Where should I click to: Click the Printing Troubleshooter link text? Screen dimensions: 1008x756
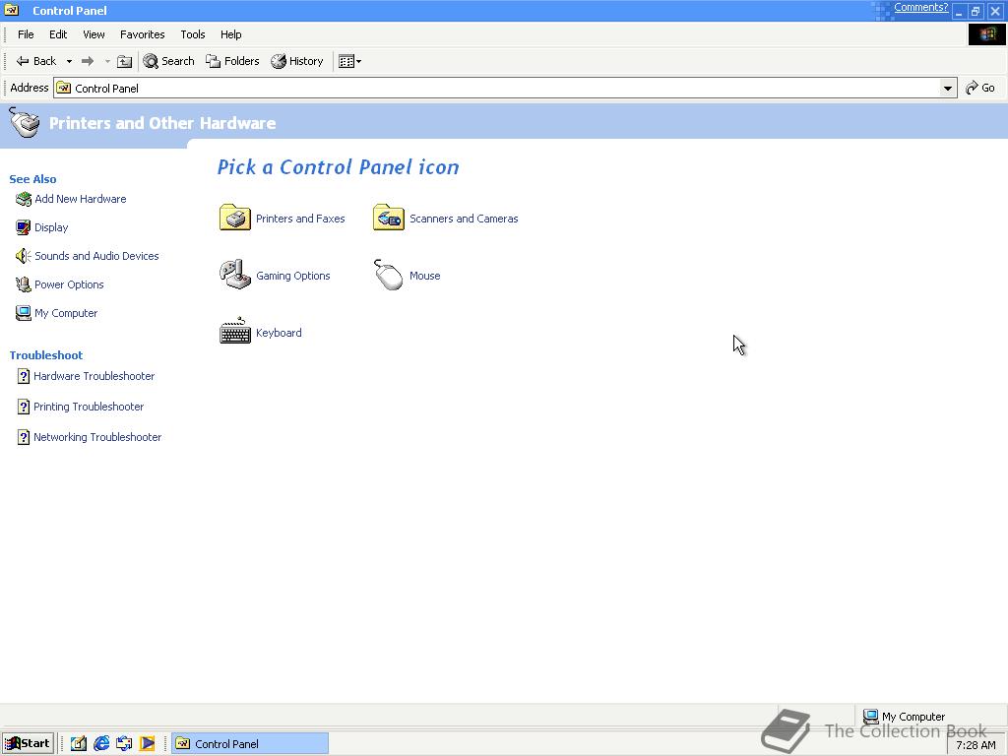[x=89, y=407]
